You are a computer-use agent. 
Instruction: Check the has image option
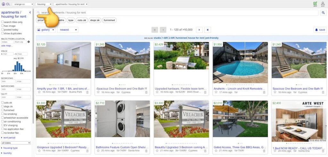tap(3, 26)
